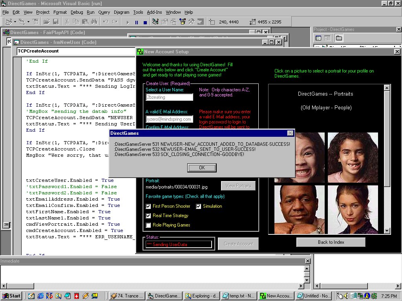Screen dimensions: 402x301
Task: Open the Project Explorer toolbar icon
Action: tap(155, 22)
